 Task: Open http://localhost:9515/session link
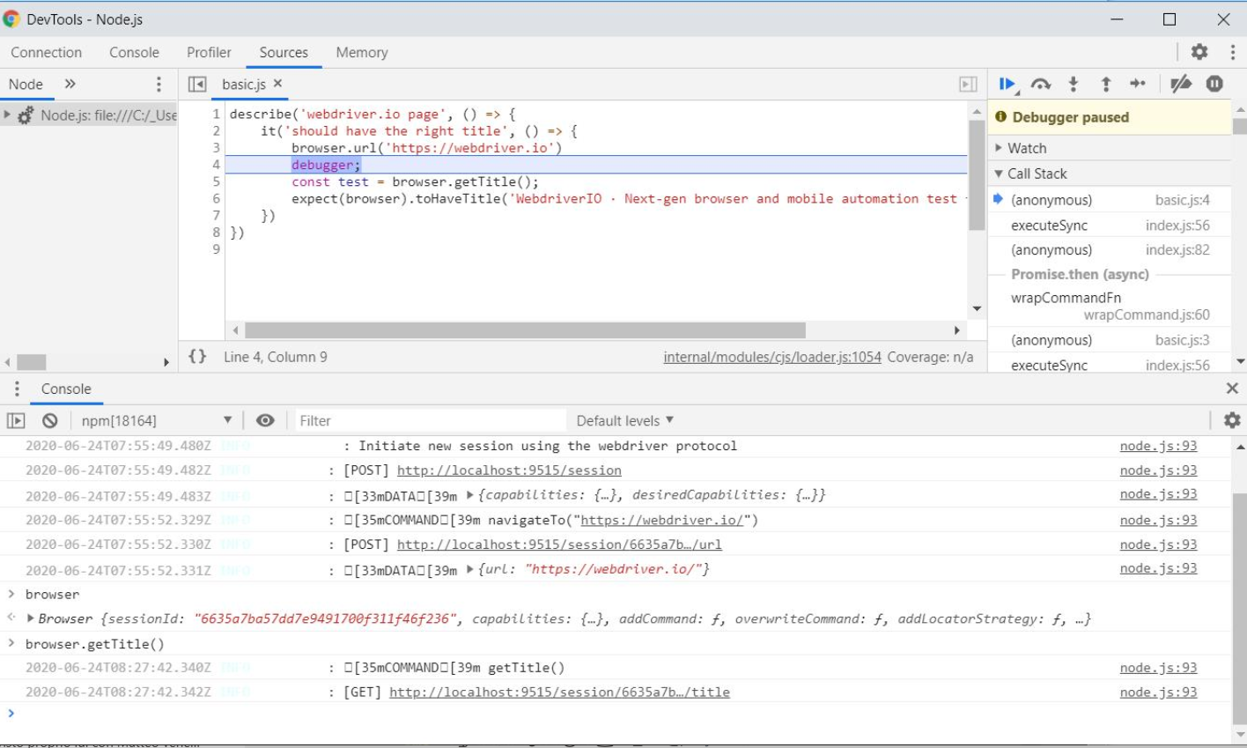[x=509, y=470]
